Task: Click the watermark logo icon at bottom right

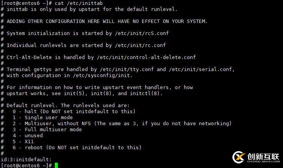Action: [x=239, y=157]
